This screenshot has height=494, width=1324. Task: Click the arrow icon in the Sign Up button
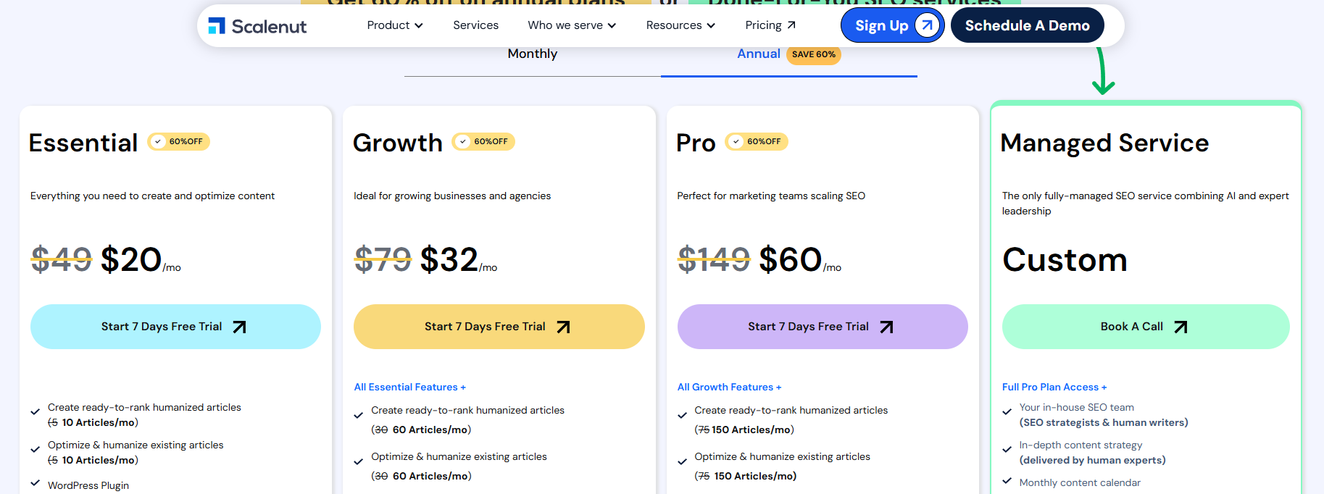927,25
